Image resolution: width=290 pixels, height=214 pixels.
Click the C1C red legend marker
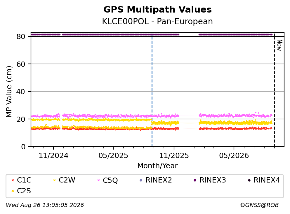13,180
